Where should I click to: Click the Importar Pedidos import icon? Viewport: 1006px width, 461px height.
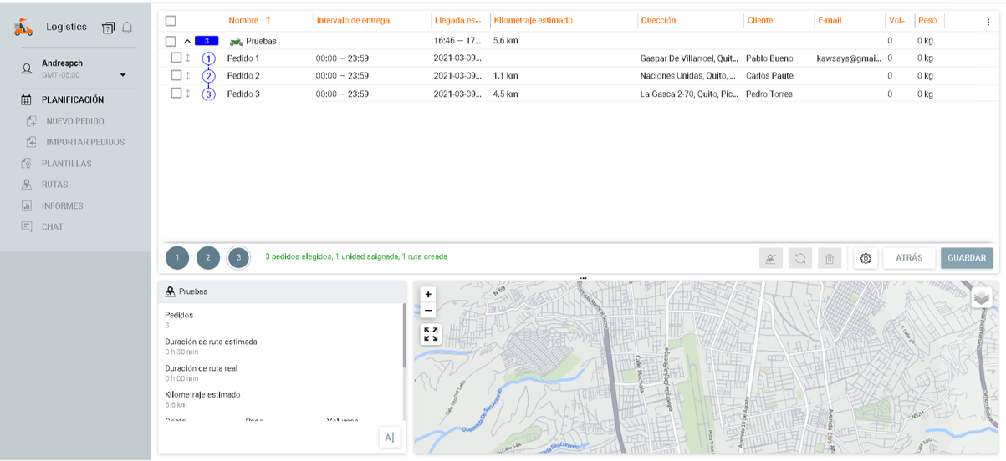point(32,142)
